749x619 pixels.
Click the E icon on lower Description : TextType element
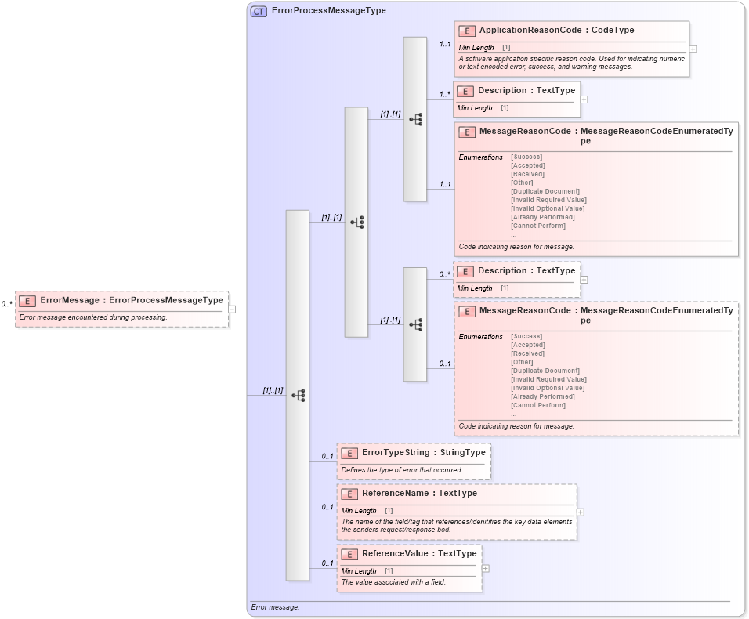tap(465, 270)
